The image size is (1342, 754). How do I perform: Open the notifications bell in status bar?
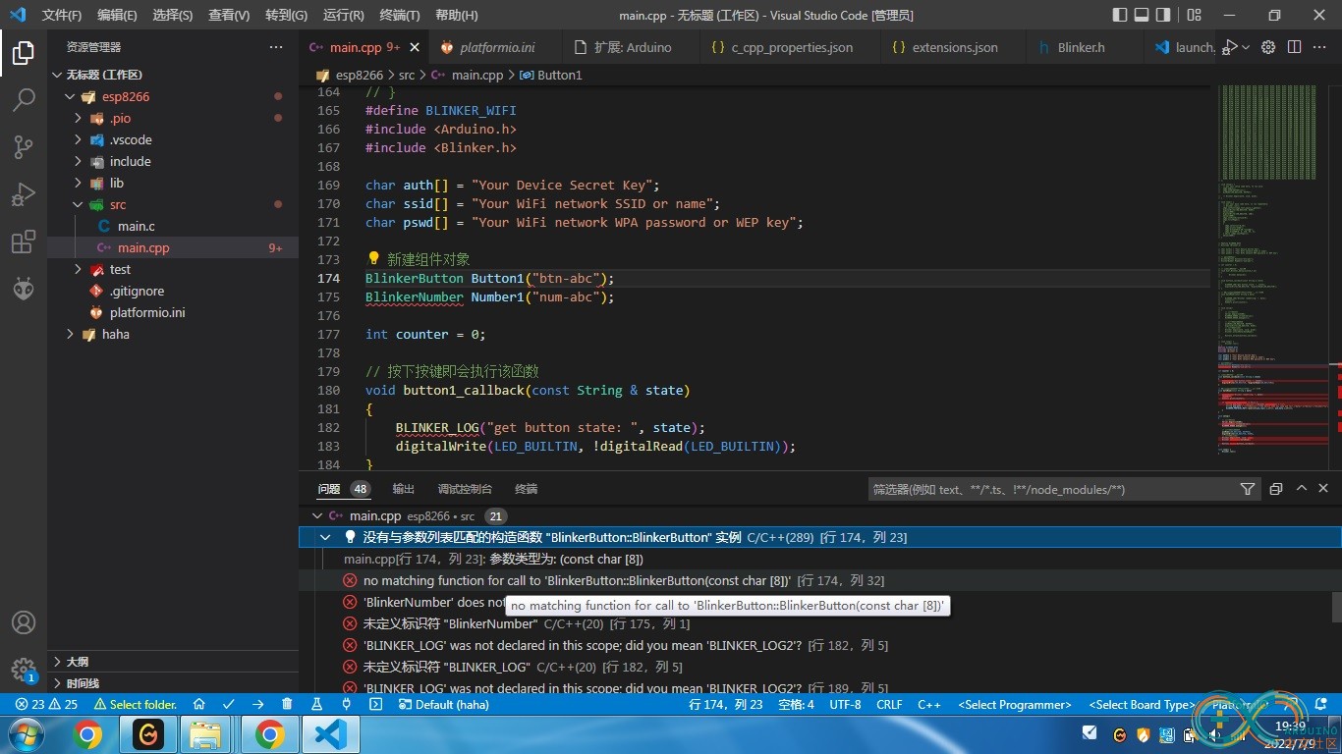point(1319,704)
